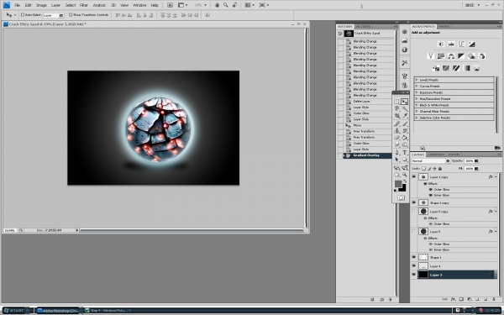The height and width of the screenshot is (315, 504).
Task: Toggle Quick Mask mode in the toolbox
Action: click(x=401, y=197)
